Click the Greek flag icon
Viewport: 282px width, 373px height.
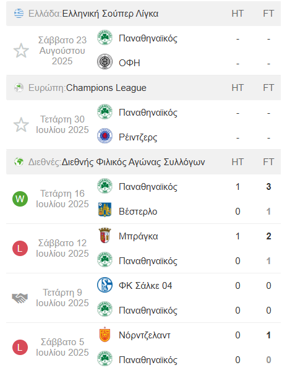point(19,14)
